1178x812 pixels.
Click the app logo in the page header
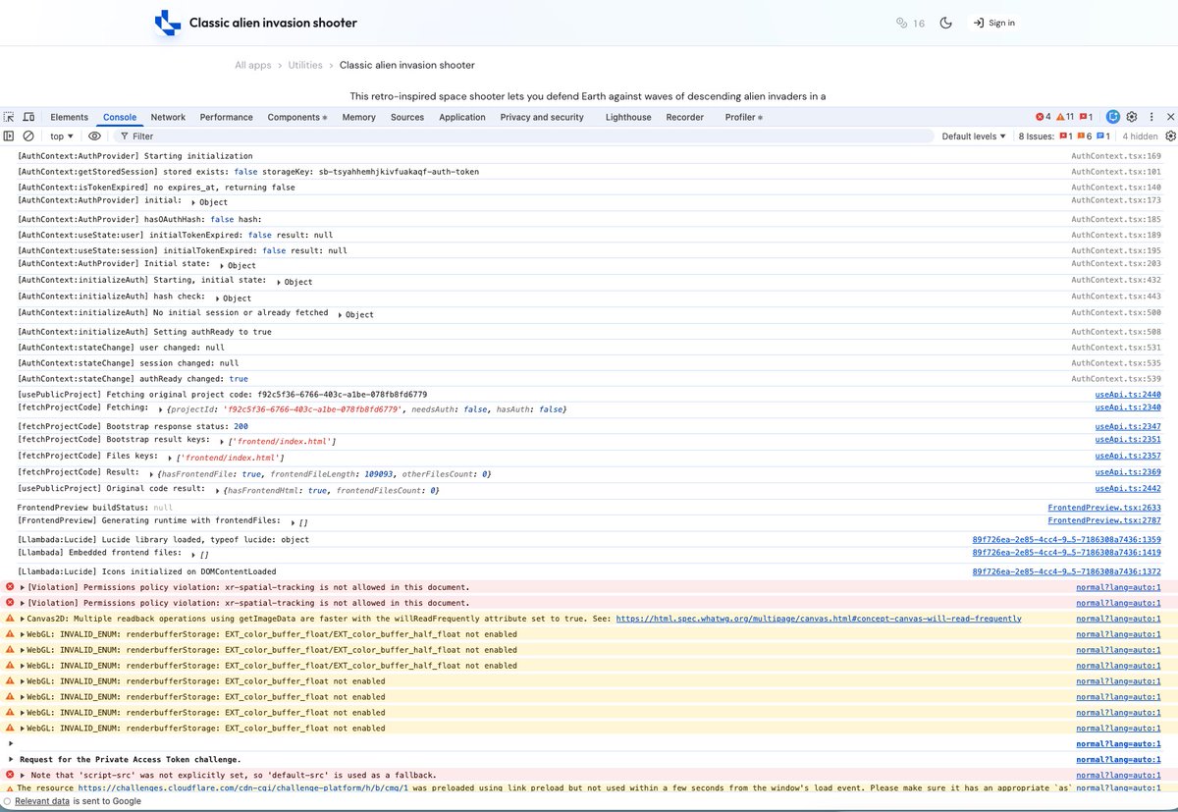point(169,23)
